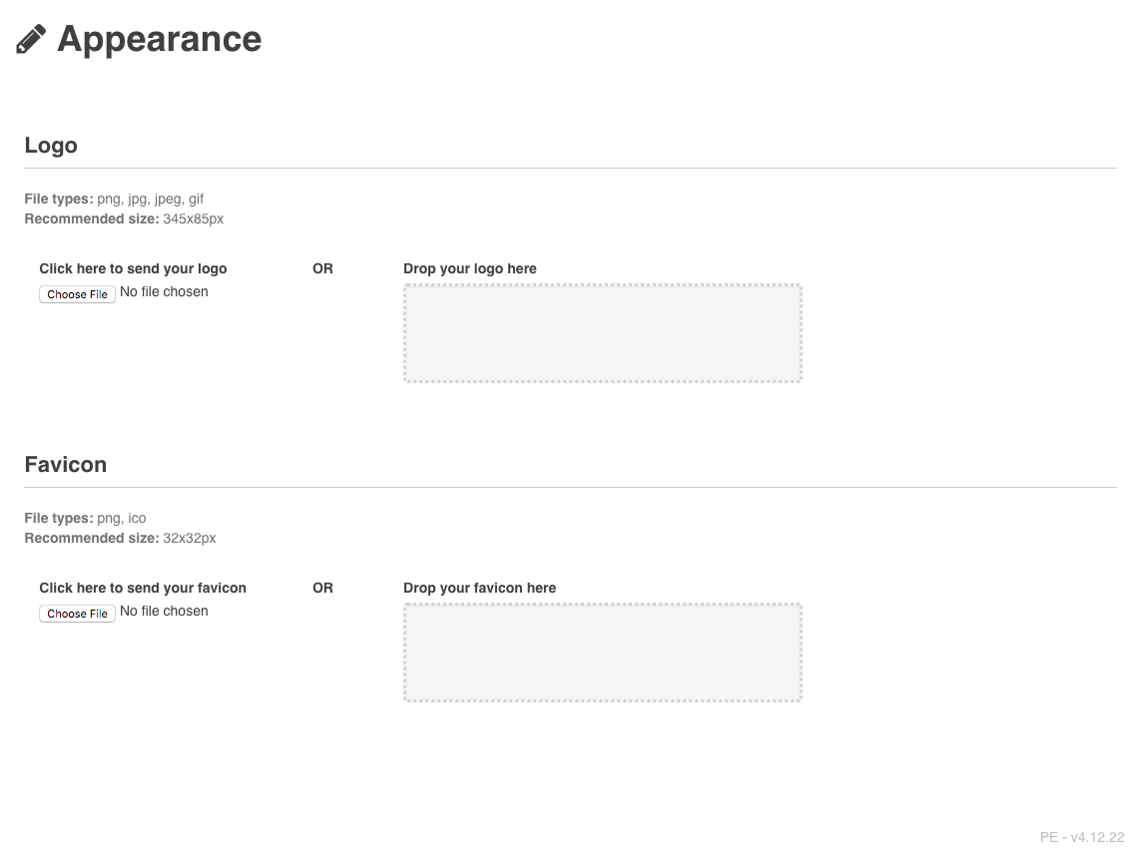
Task: Click the Appearance page heading
Action: [159, 39]
